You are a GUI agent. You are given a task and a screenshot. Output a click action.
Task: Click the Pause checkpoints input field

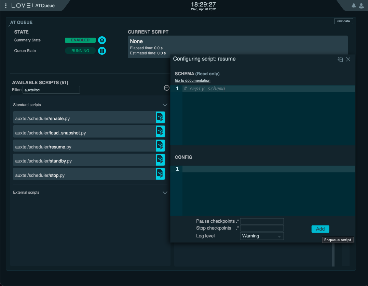point(262,221)
